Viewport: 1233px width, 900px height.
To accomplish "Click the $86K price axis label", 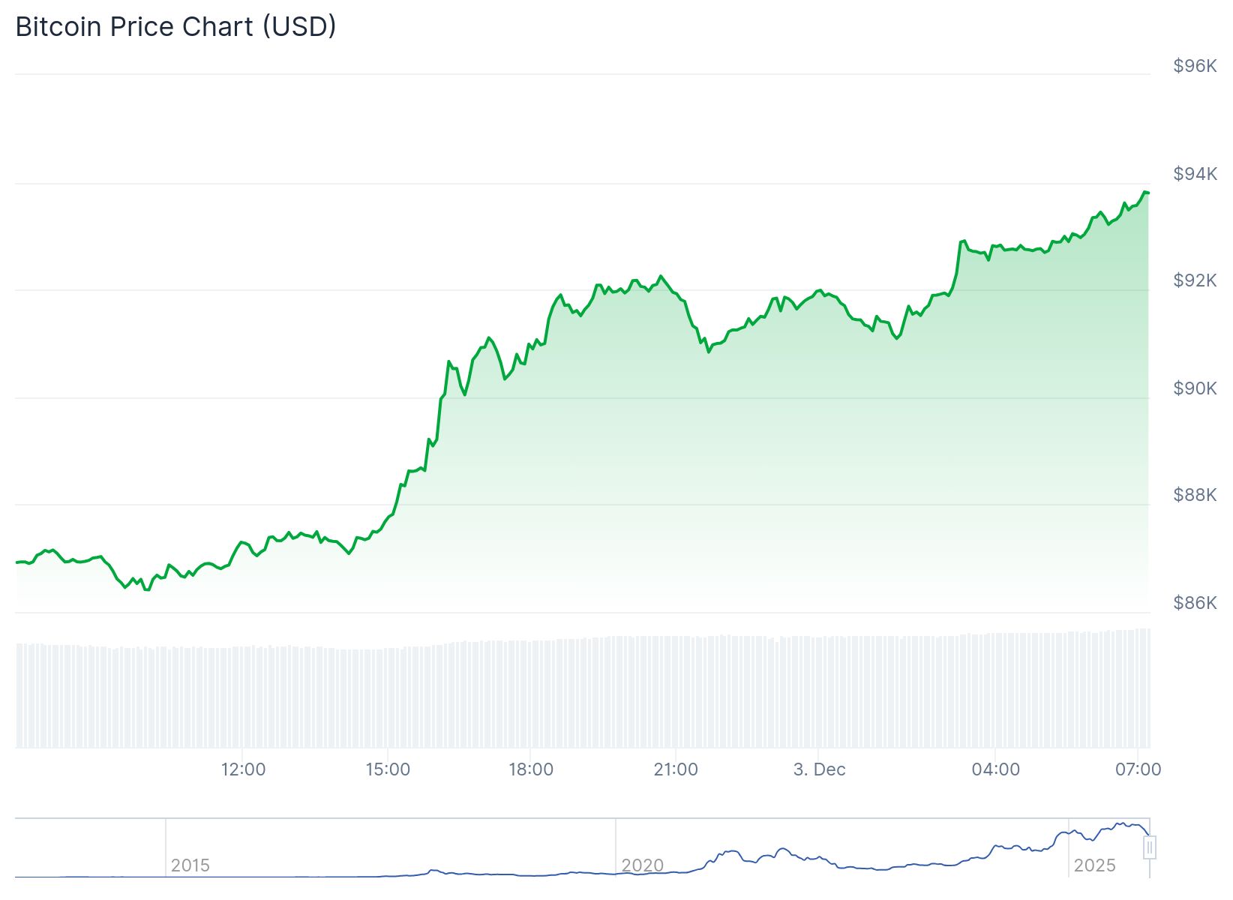I will pyautogui.click(x=1195, y=602).
